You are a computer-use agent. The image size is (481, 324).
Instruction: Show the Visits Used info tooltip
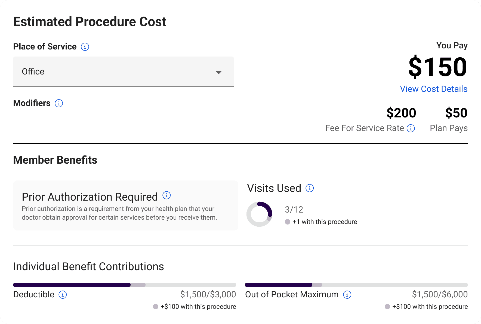(310, 188)
